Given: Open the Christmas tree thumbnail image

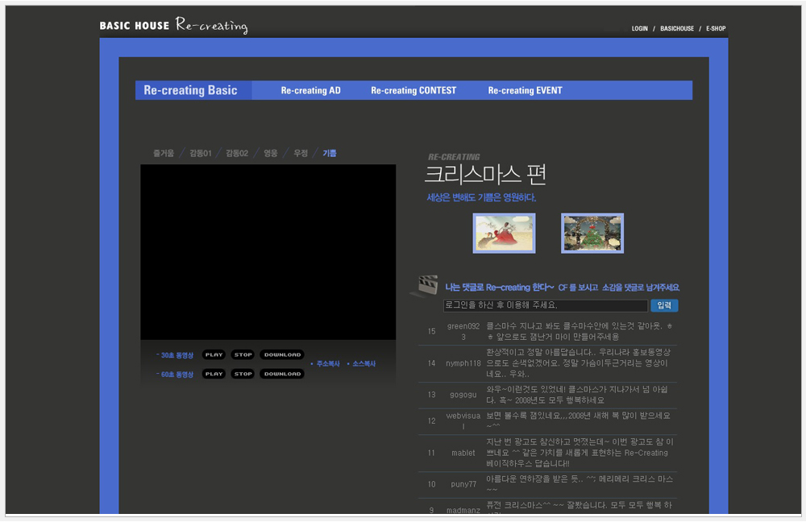Looking at the screenshot, I should point(592,233).
